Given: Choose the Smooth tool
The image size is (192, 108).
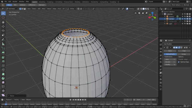Looking at the screenshot, I should click(3, 82).
